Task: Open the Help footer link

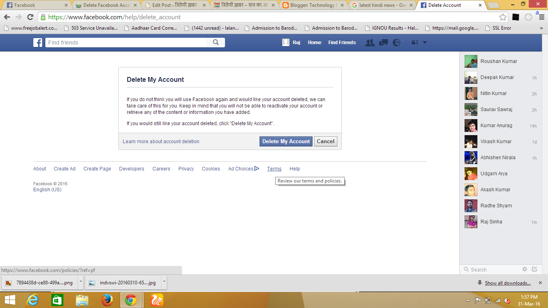Action: pos(295,169)
